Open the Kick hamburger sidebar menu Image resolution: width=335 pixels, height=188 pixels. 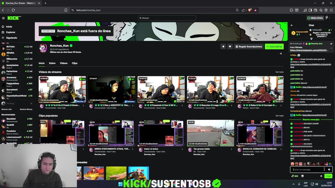pos(3,18)
